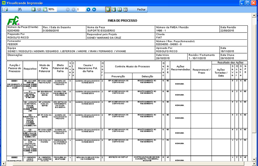Click the Responsavel / Prazo header
Screen dimensions: 258x166
(x=201, y=71)
